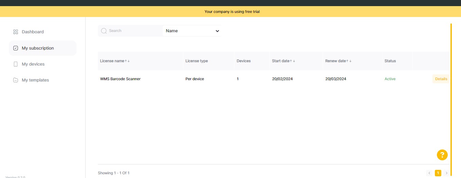Click the search magnifier icon
The image size is (461, 178).
coord(104,31)
